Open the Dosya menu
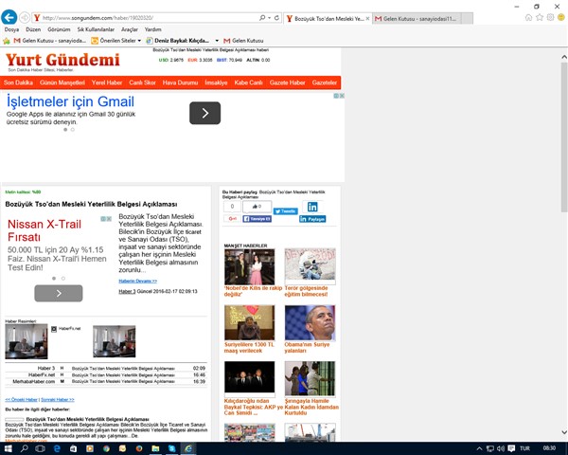568x455 pixels. (11, 29)
